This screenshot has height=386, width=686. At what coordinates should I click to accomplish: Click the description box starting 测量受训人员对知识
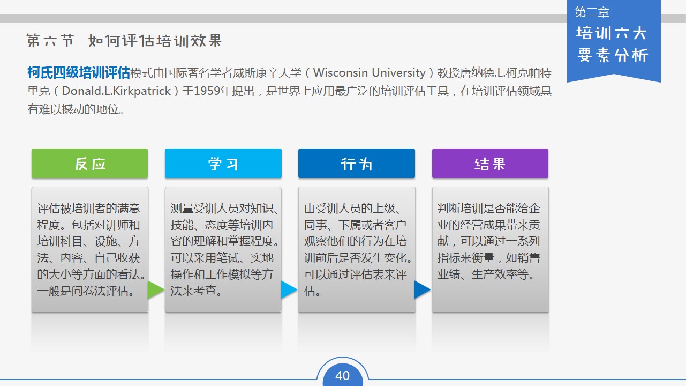click(223, 249)
